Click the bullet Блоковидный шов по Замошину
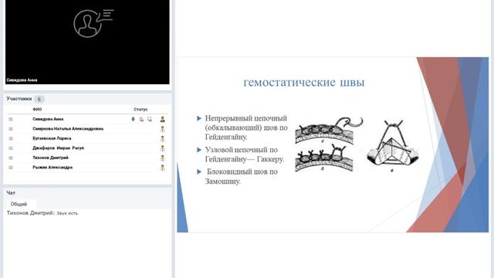 [x=242, y=177]
